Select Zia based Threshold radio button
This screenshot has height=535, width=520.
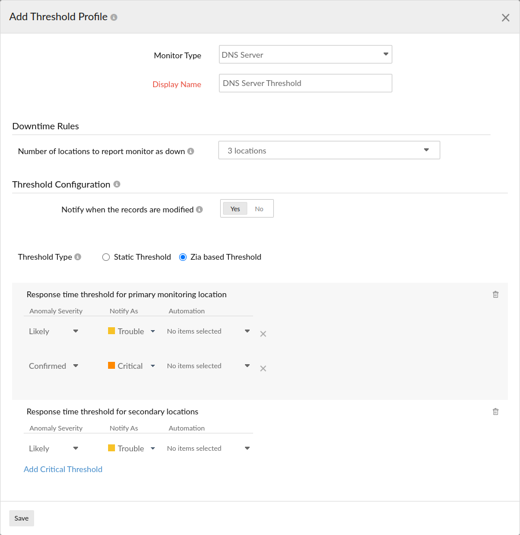pyautogui.click(x=183, y=257)
